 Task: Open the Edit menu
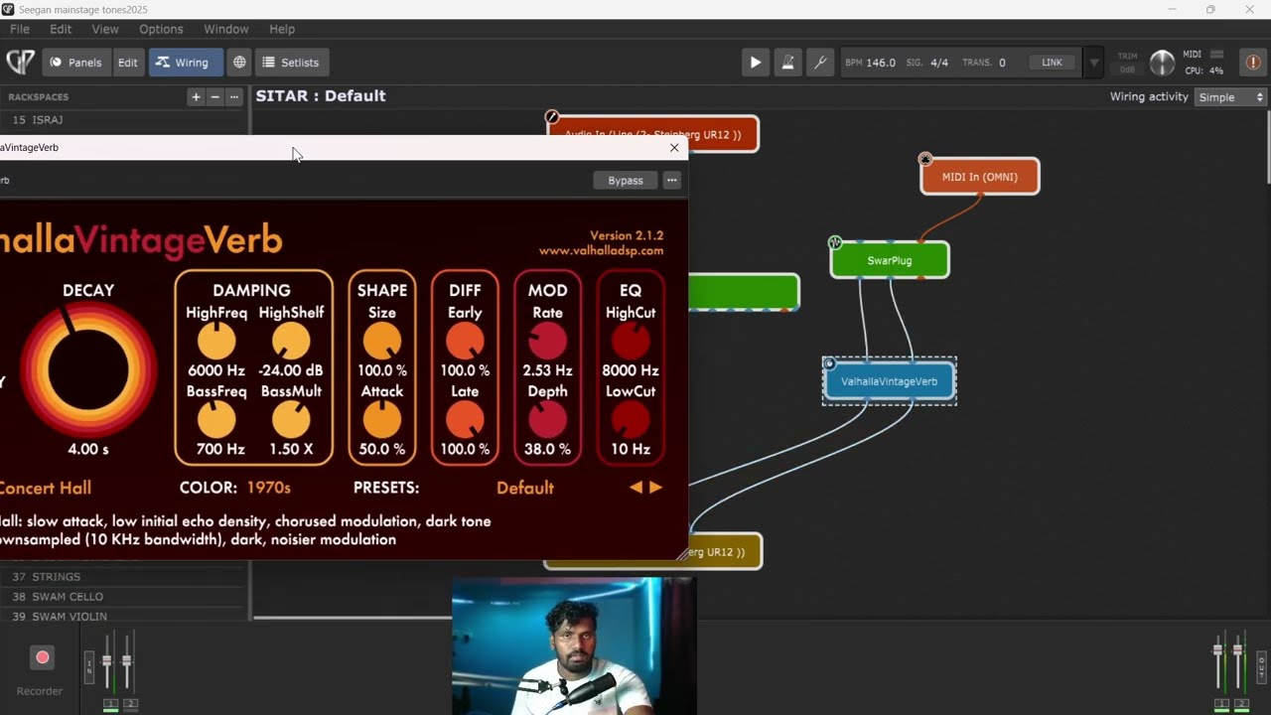tap(61, 29)
